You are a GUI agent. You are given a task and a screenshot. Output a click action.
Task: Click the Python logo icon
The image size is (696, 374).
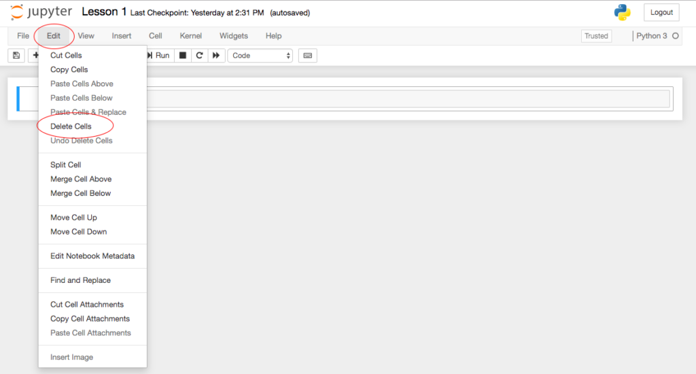(621, 12)
